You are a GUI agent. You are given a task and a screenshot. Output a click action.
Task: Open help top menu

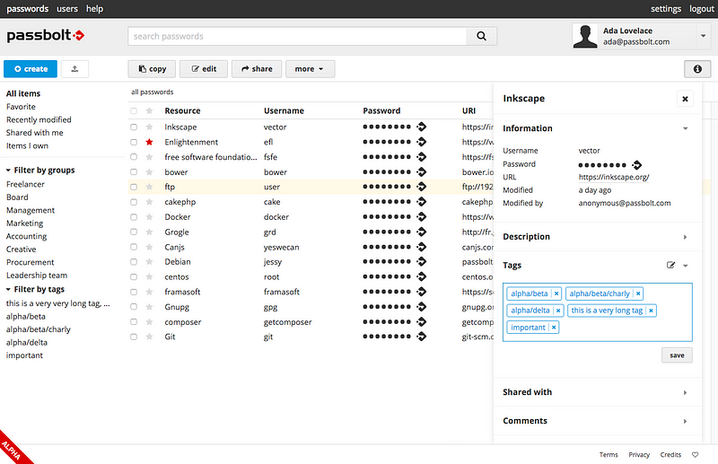coord(94,9)
